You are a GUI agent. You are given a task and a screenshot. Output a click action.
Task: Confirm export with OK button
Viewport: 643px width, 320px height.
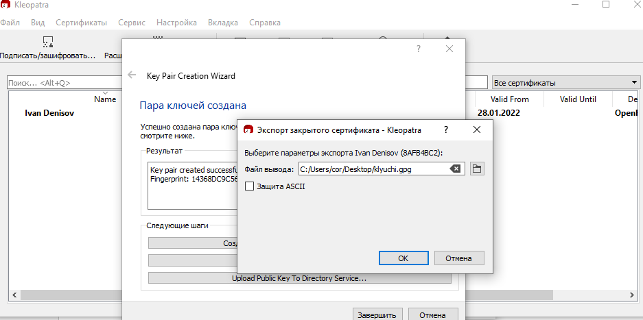pyautogui.click(x=404, y=258)
